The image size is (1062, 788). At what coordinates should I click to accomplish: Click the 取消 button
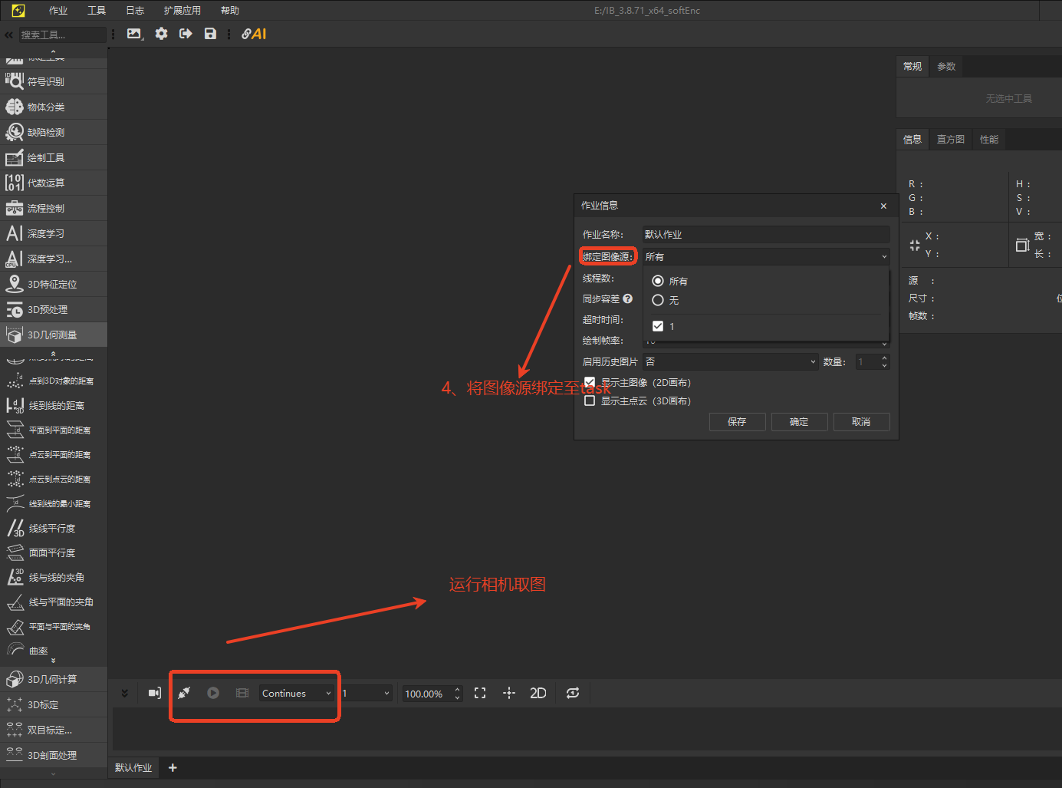[861, 422]
